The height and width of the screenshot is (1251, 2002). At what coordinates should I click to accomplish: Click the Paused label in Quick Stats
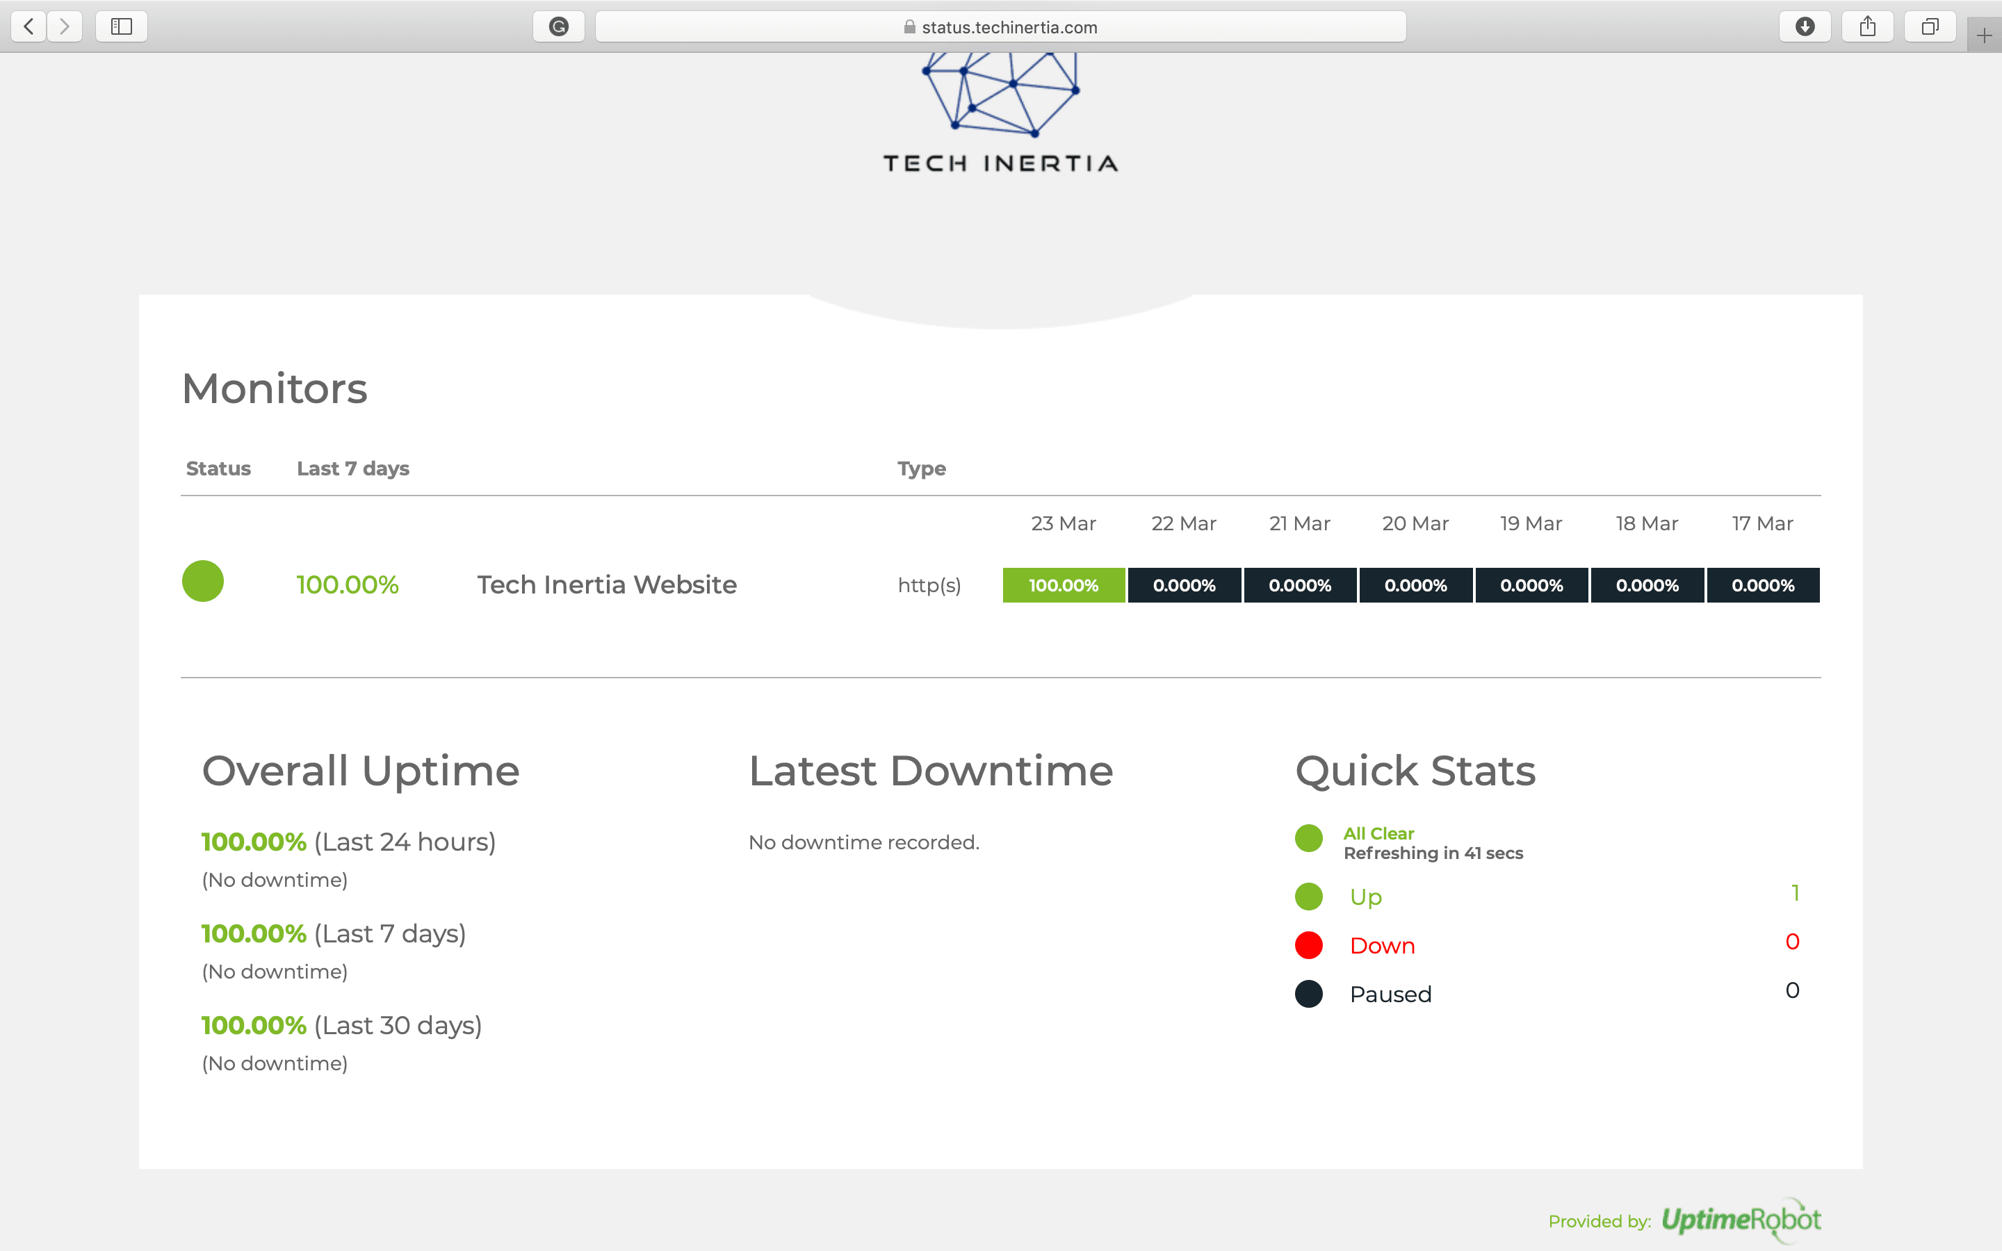(x=1391, y=995)
